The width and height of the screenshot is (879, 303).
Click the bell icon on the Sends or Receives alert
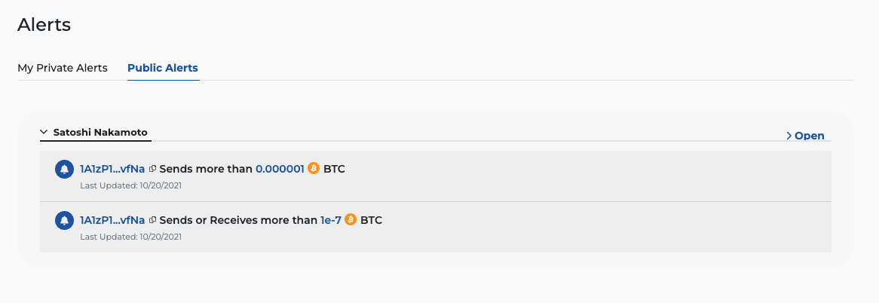(x=65, y=220)
